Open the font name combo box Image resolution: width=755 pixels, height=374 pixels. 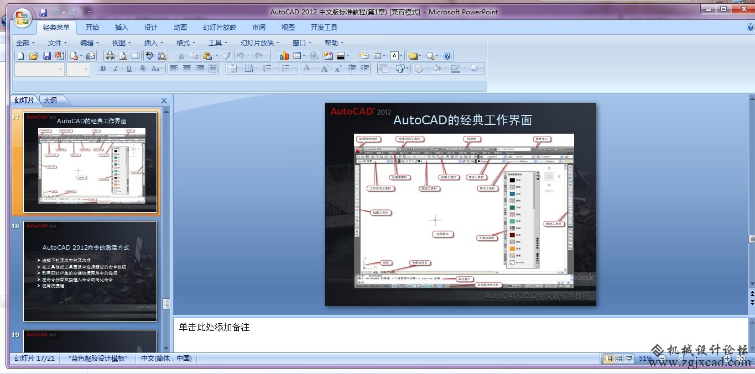(x=39, y=69)
